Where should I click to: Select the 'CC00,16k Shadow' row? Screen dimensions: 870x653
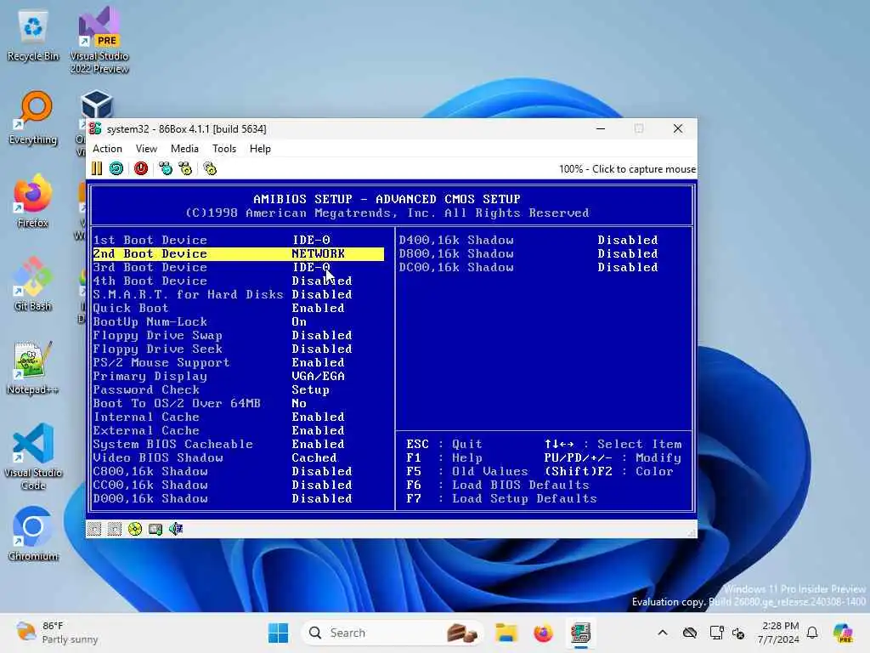click(x=239, y=485)
